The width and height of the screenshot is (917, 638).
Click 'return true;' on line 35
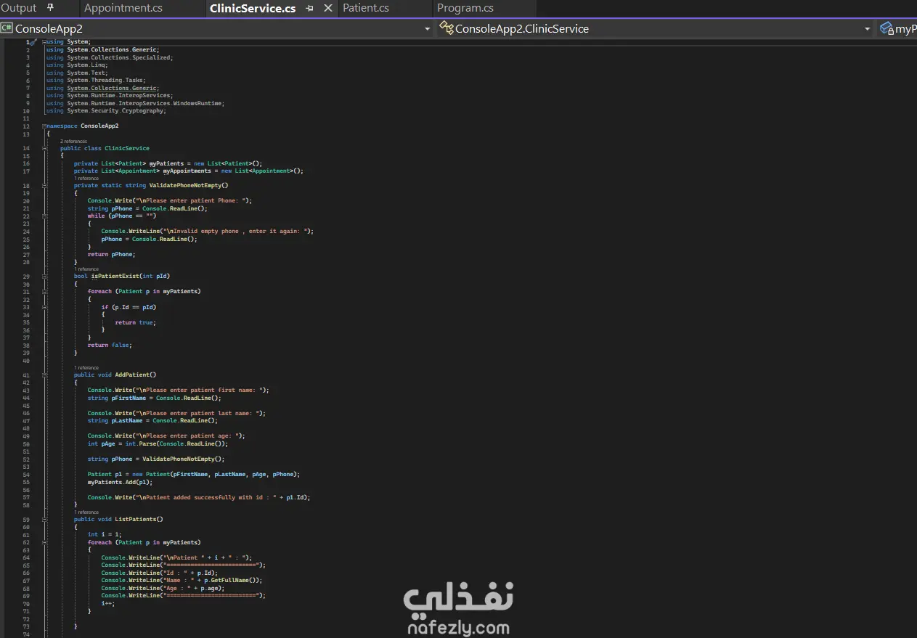click(x=135, y=322)
